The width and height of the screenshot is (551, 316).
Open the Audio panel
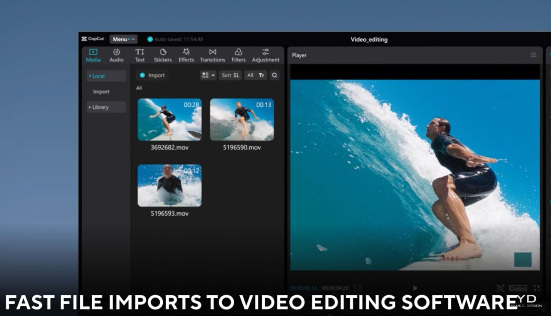click(116, 56)
